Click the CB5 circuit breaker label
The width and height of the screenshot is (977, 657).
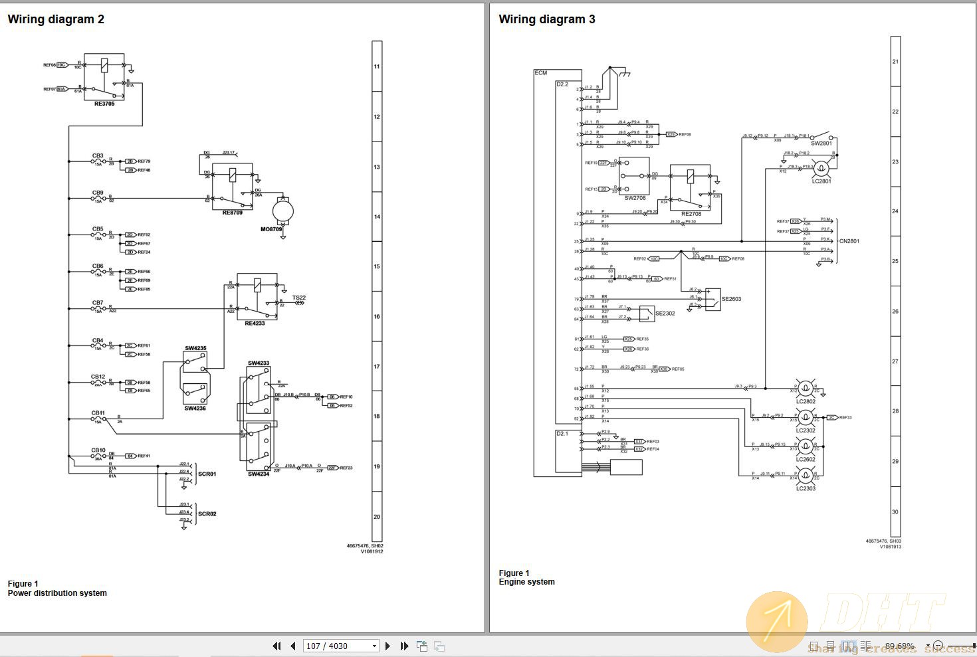coord(98,229)
